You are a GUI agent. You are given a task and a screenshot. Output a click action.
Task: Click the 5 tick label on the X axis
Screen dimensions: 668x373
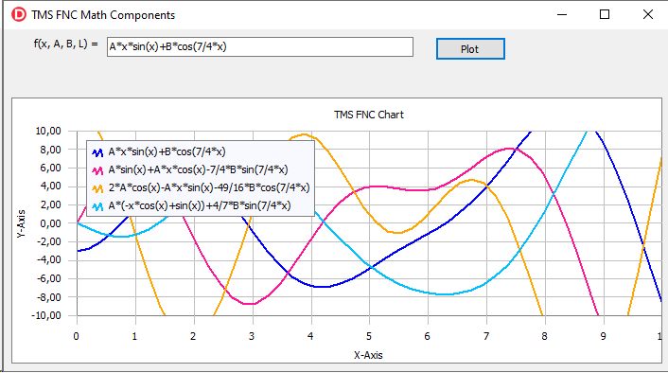coord(369,336)
